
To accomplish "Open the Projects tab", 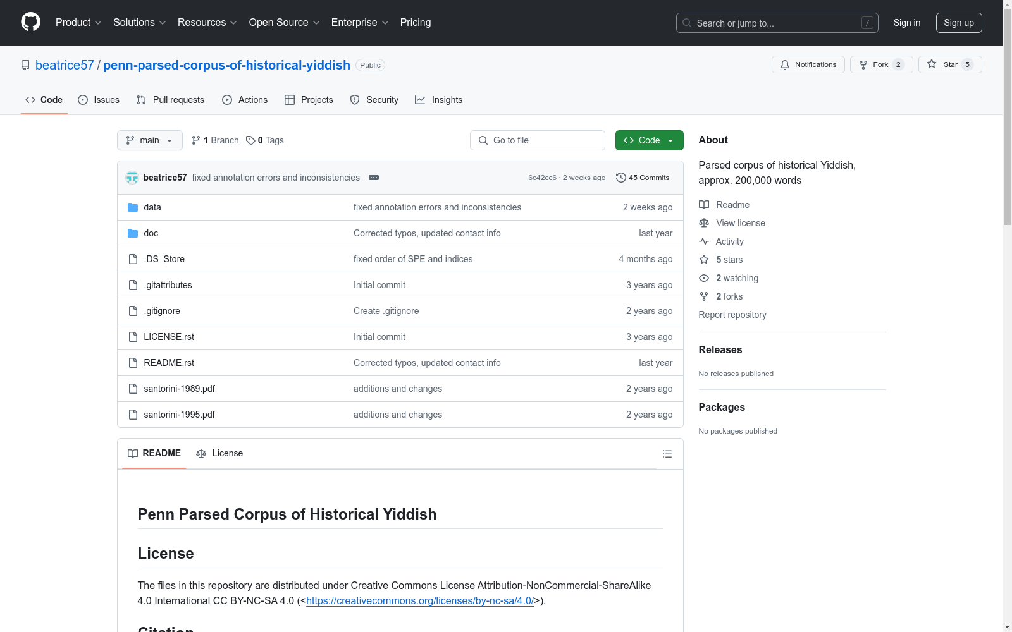I will (309, 100).
